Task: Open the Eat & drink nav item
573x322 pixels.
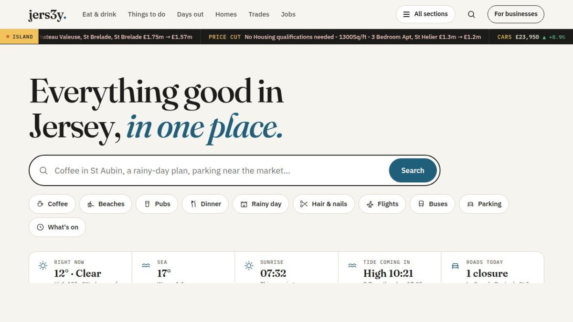Action: point(99,14)
